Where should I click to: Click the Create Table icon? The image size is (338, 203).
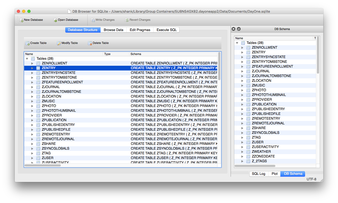(27, 43)
